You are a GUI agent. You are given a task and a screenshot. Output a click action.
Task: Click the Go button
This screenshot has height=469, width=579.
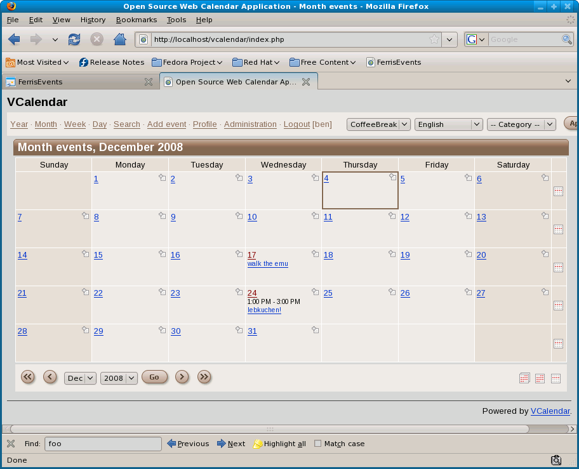pos(154,377)
